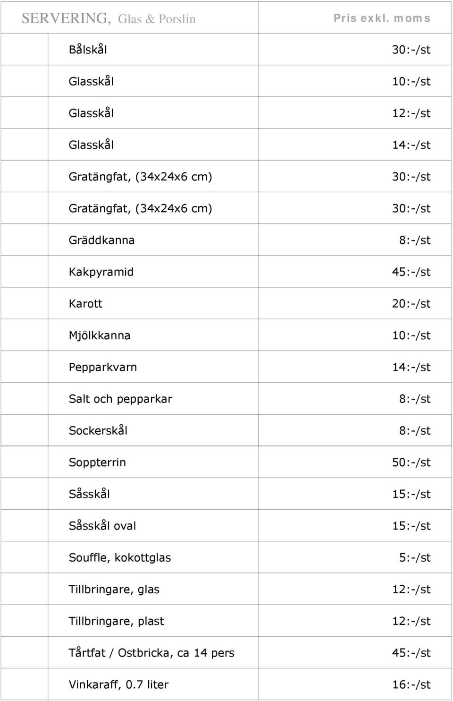Click the Karott item text
Viewport: 453px width, 701px height.
pyautogui.click(x=85, y=303)
